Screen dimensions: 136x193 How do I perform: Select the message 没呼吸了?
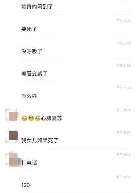tap(32, 51)
